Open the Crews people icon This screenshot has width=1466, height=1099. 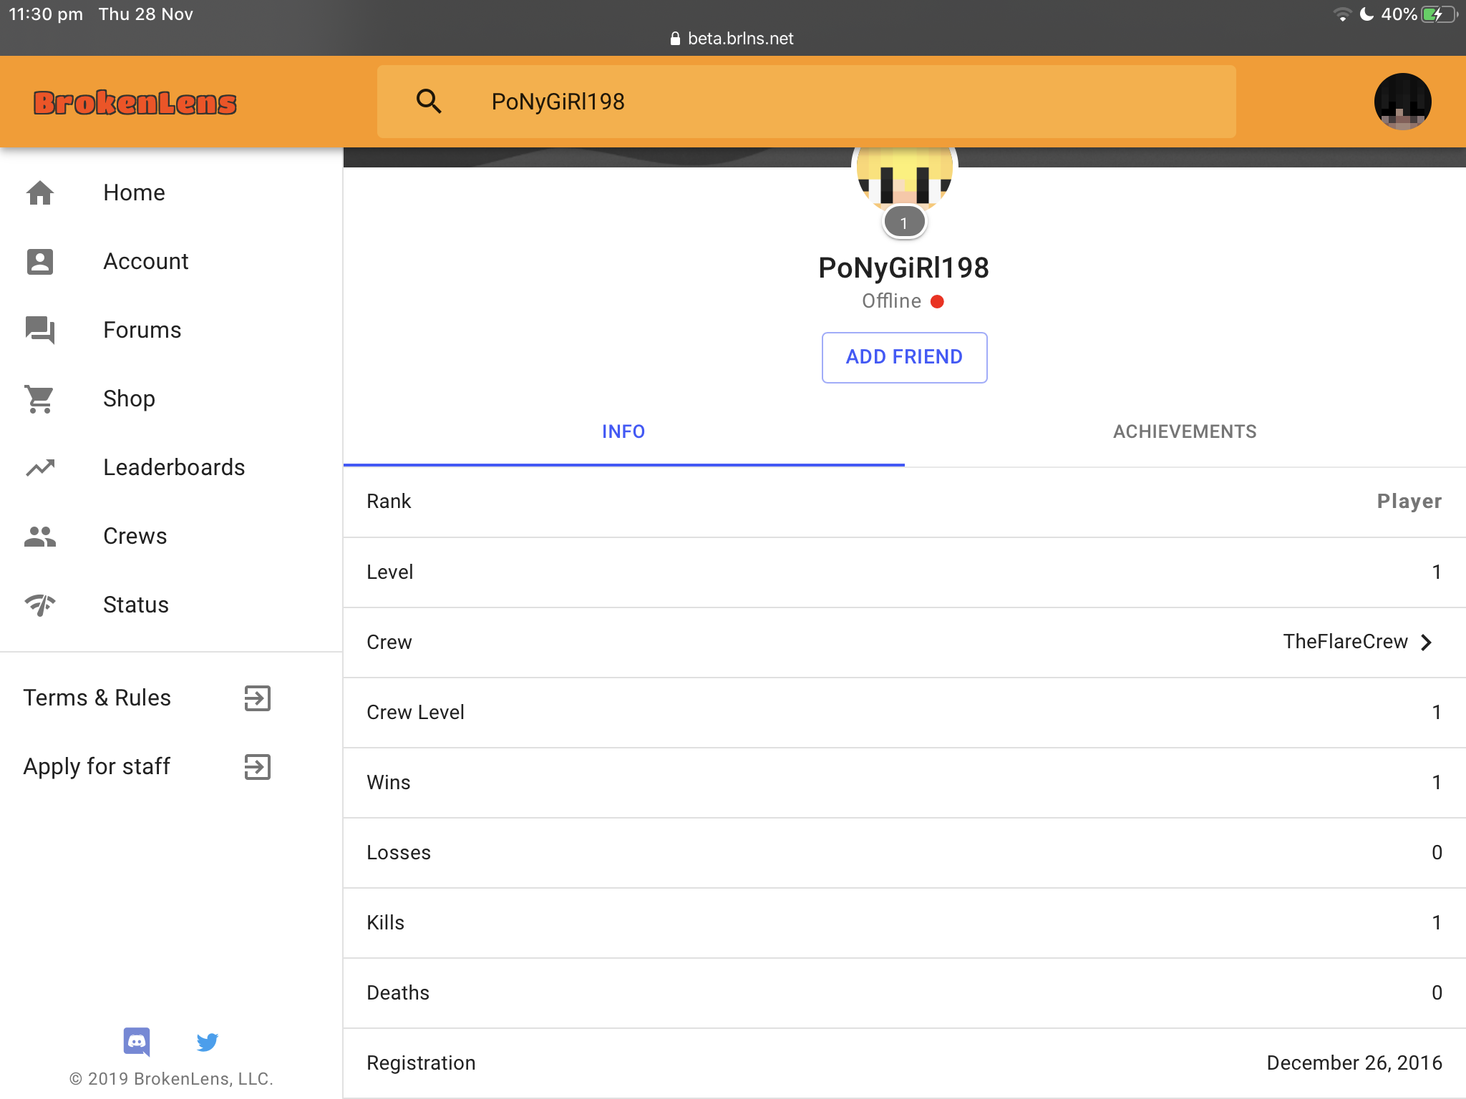pos(40,536)
